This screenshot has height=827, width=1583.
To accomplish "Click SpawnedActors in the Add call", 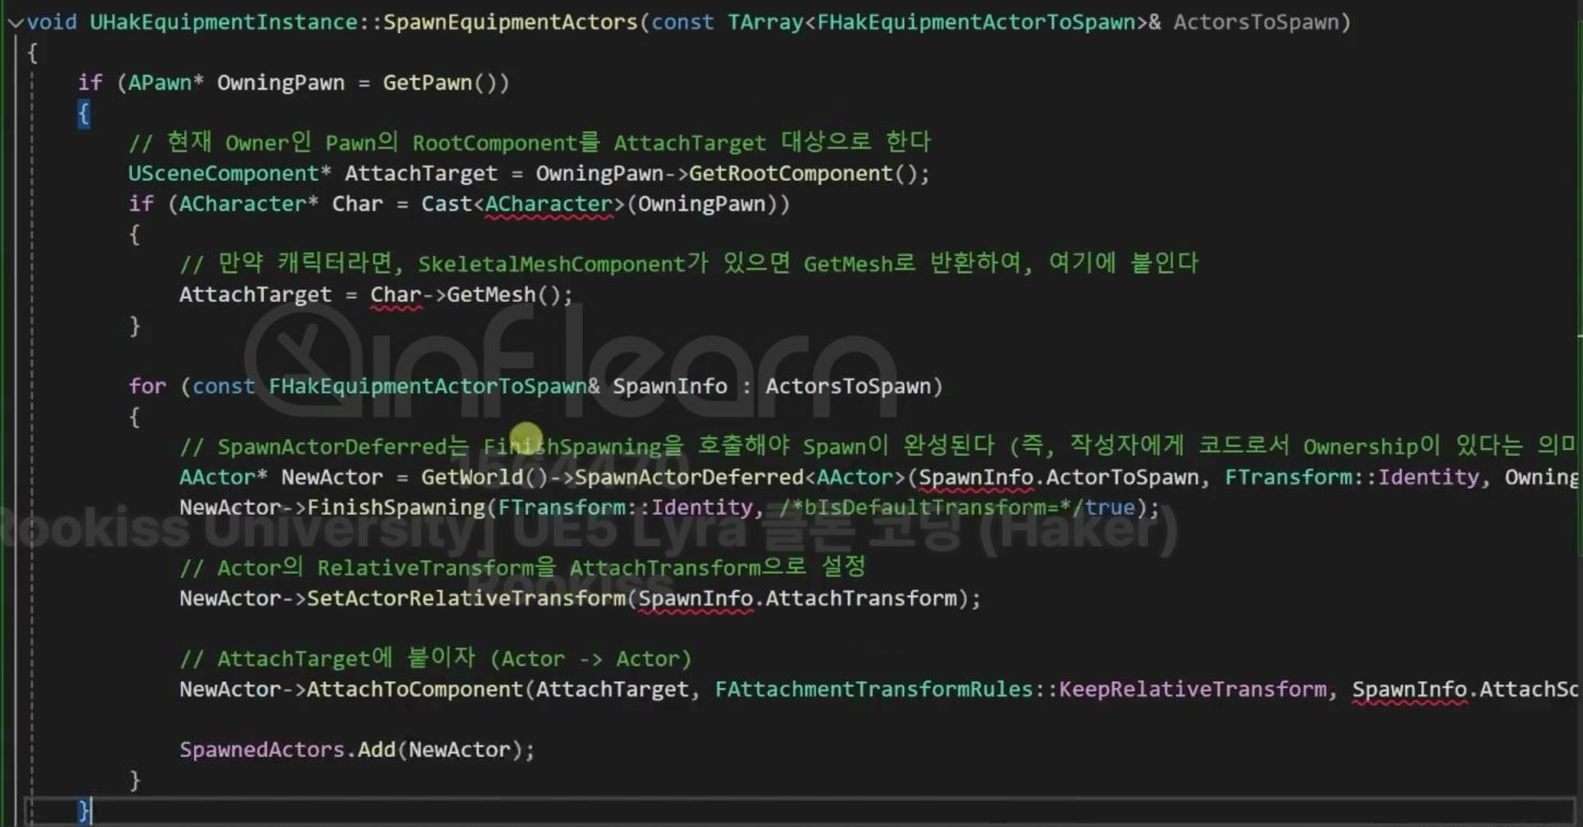I will pos(261,750).
